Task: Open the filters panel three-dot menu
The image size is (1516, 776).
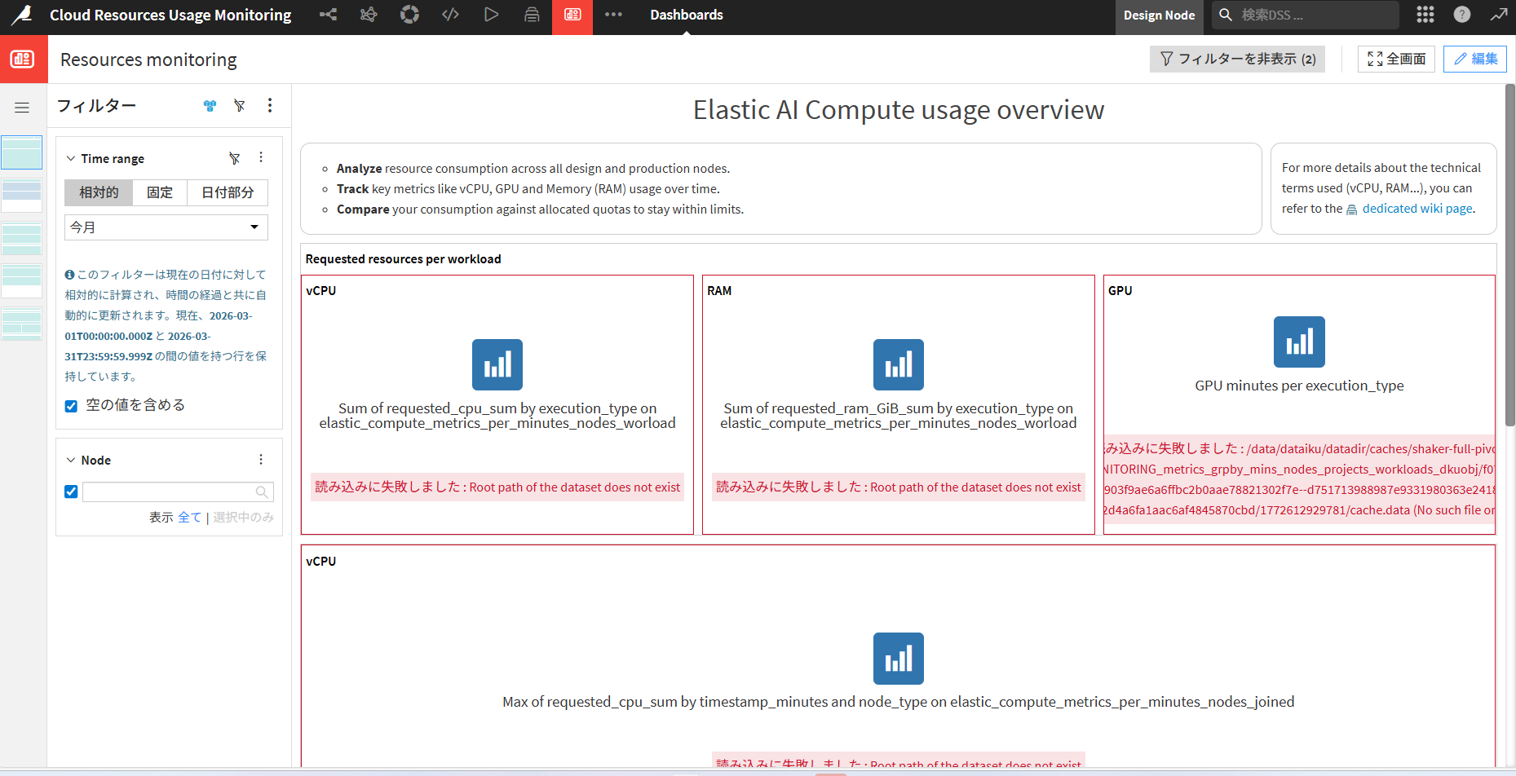Action: (270, 106)
